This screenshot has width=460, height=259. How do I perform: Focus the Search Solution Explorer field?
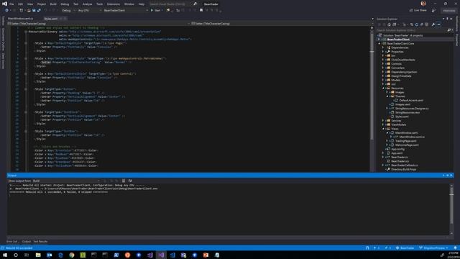(x=412, y=30)
